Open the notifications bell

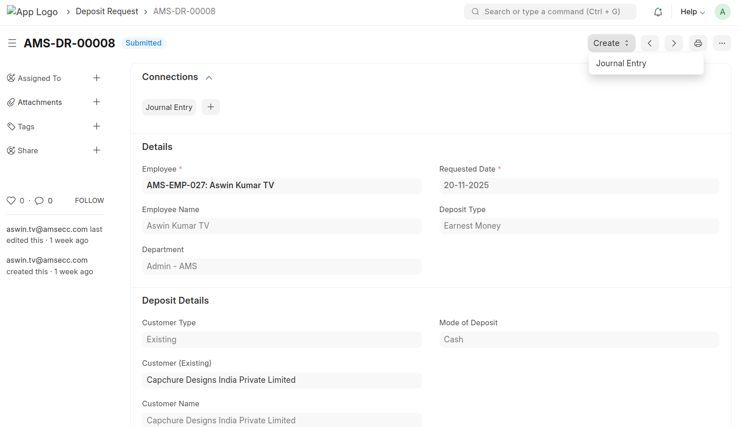point(658,12)
